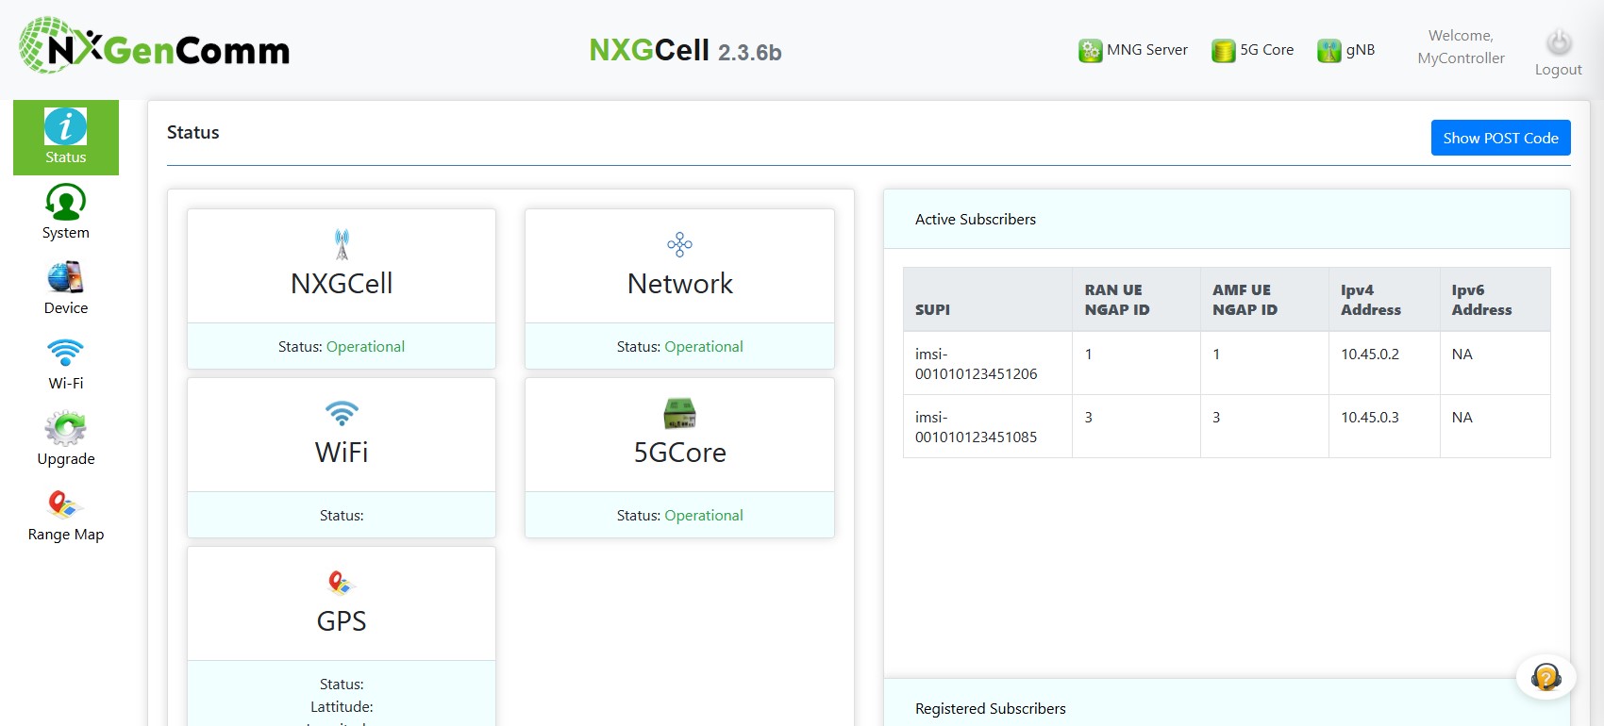Open the Range Map sidebar page

pos(66,514)
